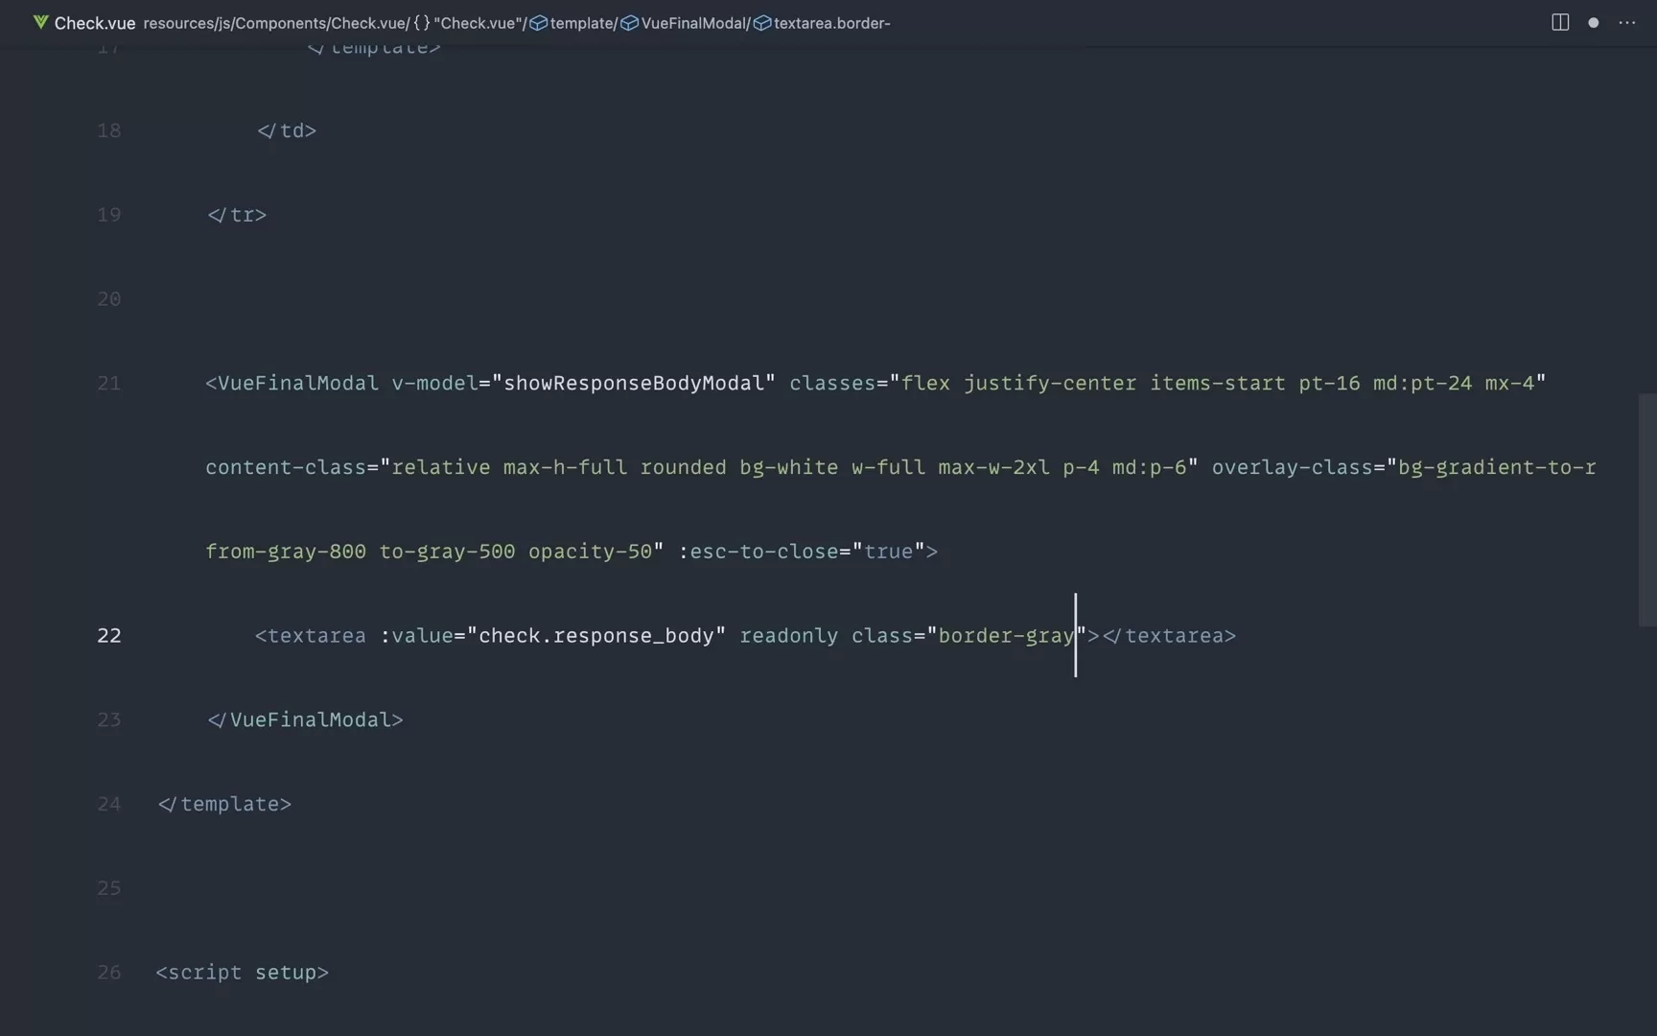
Task: Click the cube icon before VueFinalModal breadcrumb
Action: point(630,23)
